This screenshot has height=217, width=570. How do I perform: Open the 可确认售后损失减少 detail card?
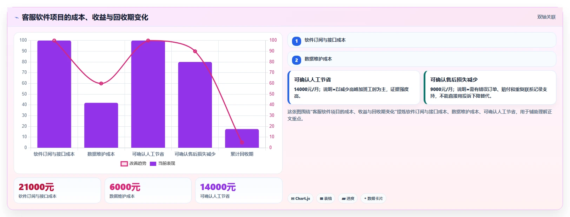pos(490,87)
